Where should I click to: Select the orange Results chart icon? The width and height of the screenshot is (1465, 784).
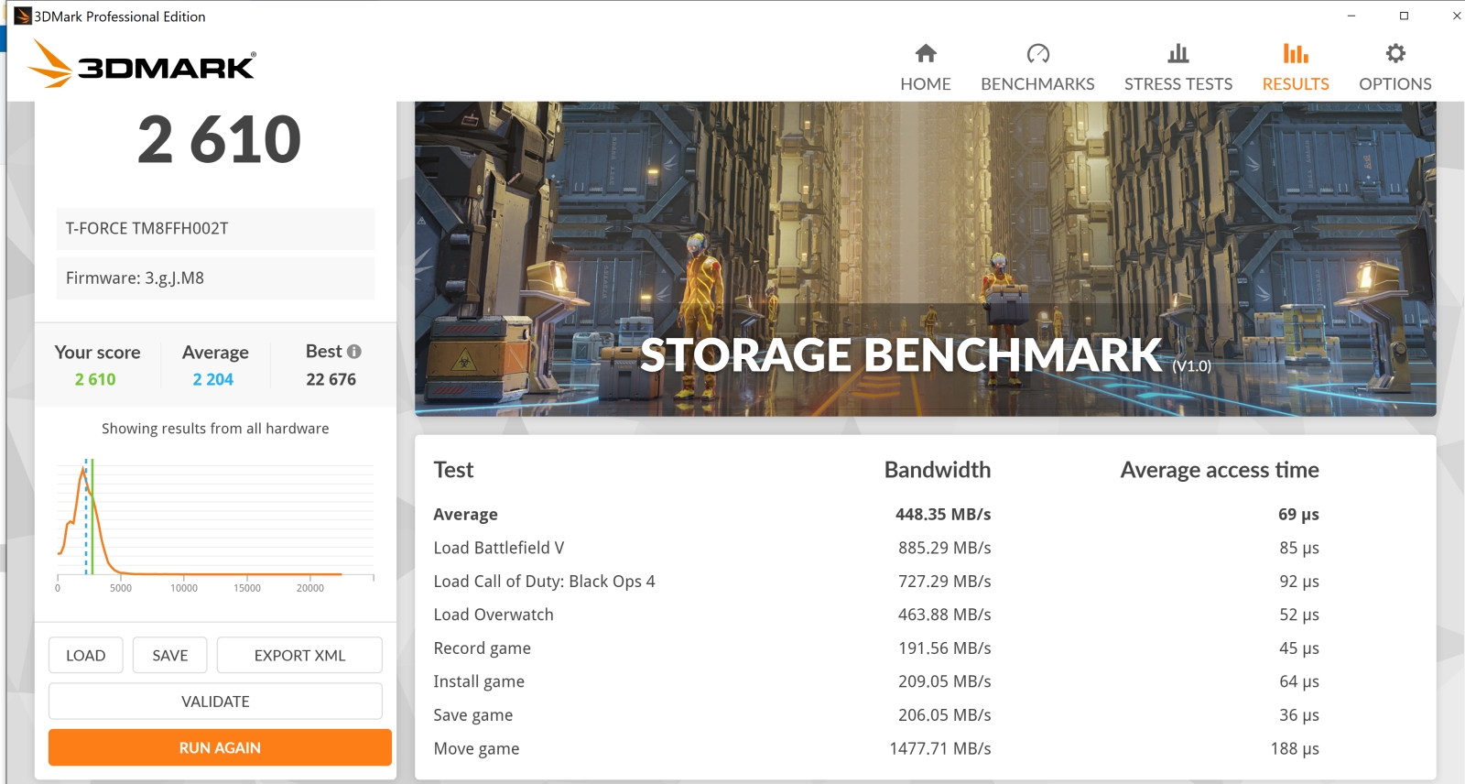tap(1296, 53)
